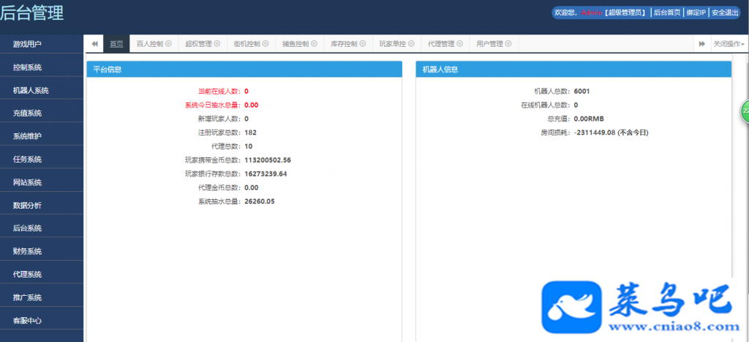Open the 后台首页 link in header
The height and width of the screenshot is (342, 749).
(667, 13)
